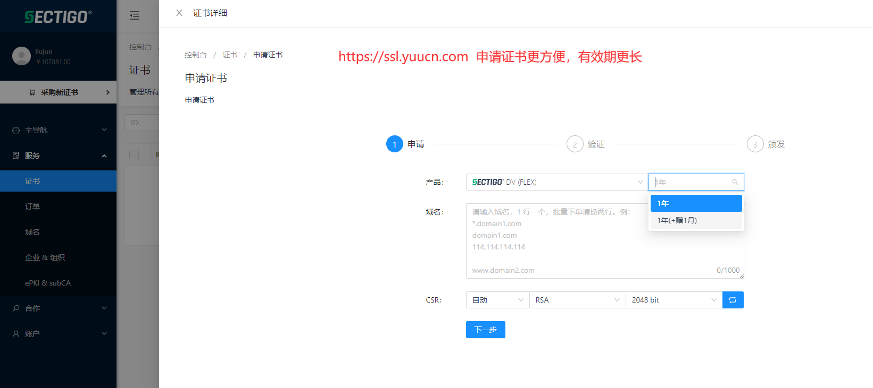This screenshot has width=873, height=388.
Task: Select 证书 in sidebar
Action: (58, 181)
